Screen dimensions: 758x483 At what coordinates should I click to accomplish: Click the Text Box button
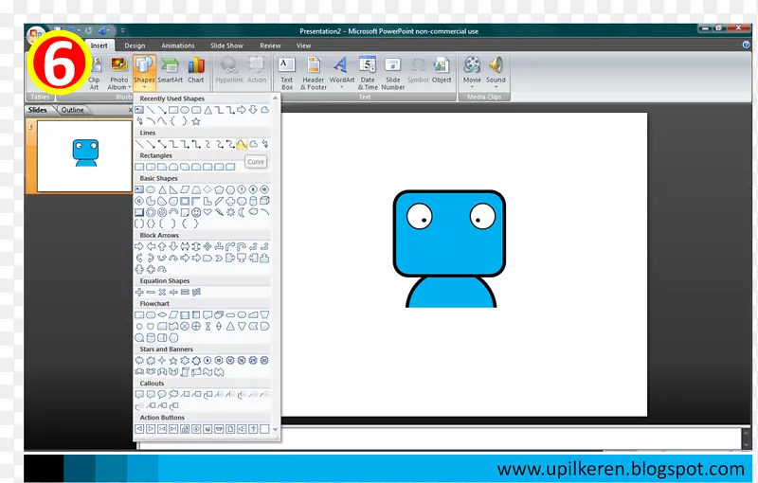click(287, 70)
